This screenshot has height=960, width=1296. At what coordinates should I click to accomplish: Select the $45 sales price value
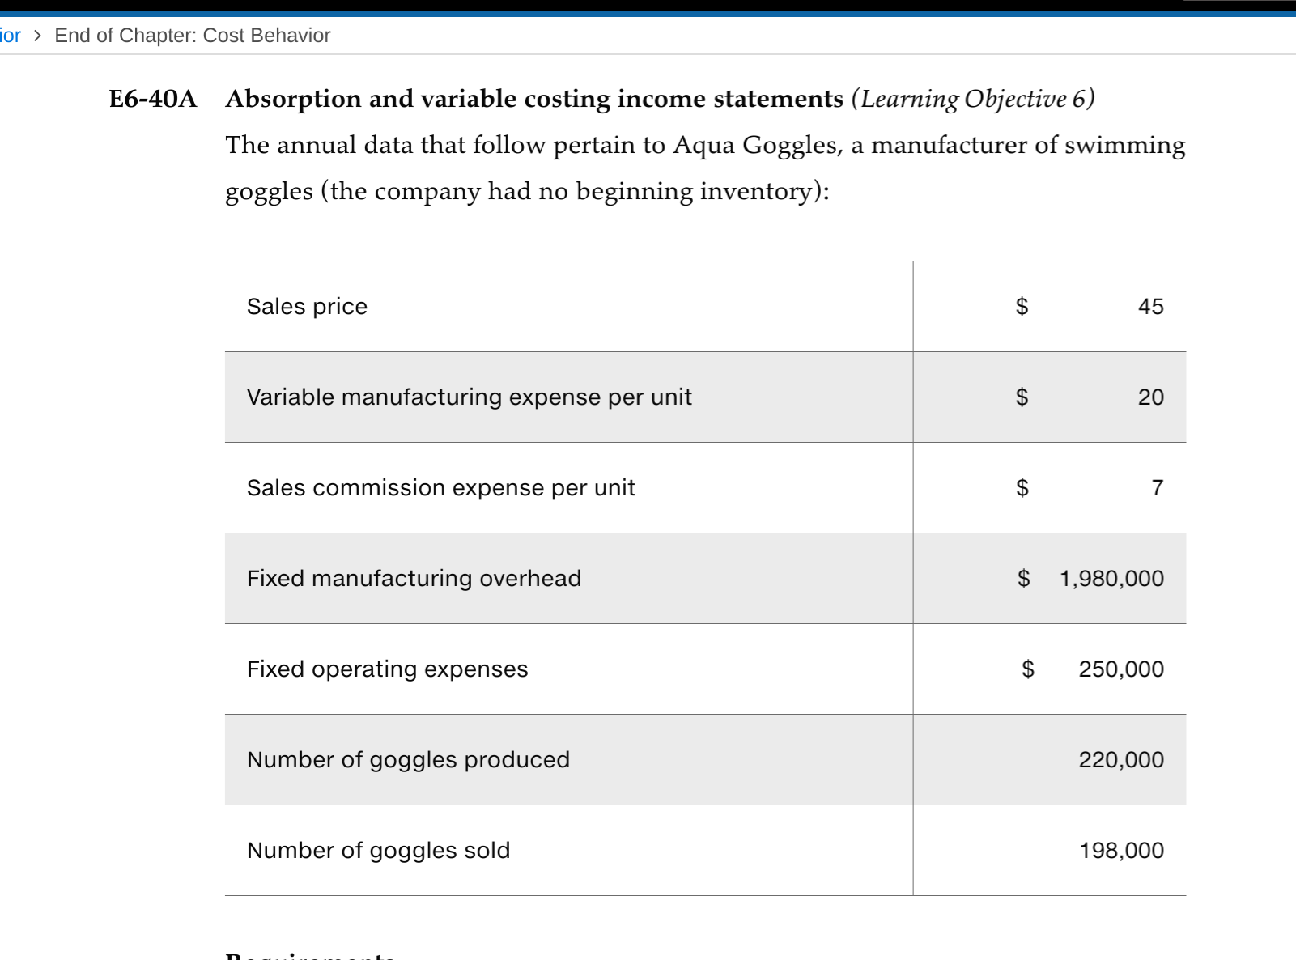point(1150,306)
